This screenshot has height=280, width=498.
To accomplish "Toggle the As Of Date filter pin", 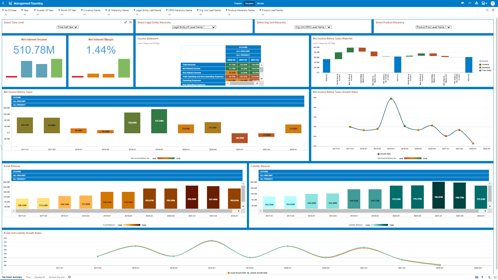I will [3, 10].
